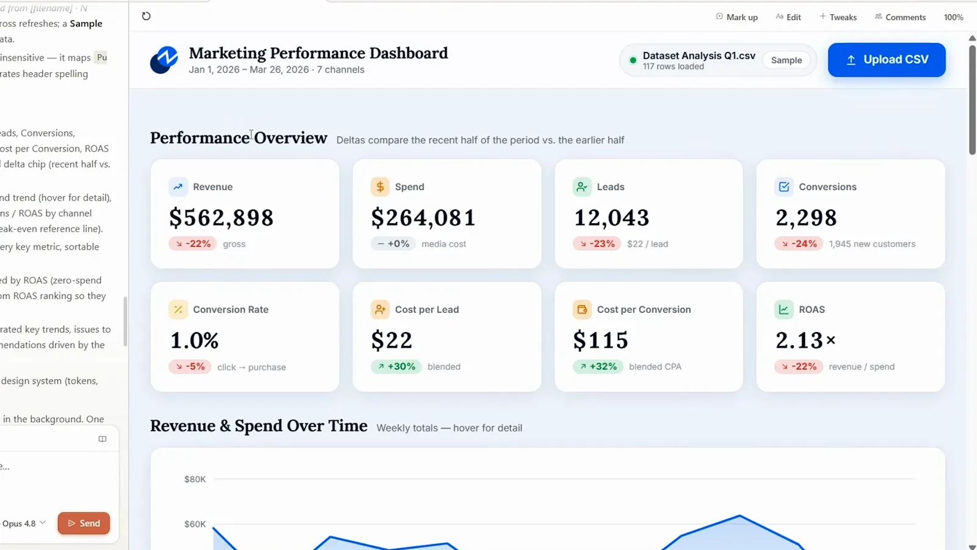Click the Revenue & Spend Over Time heading
The width and height of the screenshot is (977, 550).
tap(259, 426)
